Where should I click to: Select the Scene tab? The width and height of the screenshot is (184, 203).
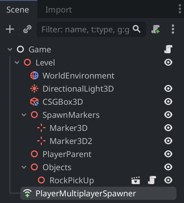point(18,10)
